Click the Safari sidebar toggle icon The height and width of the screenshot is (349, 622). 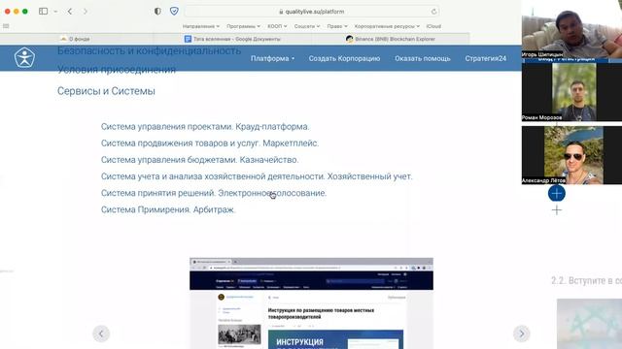43,12
